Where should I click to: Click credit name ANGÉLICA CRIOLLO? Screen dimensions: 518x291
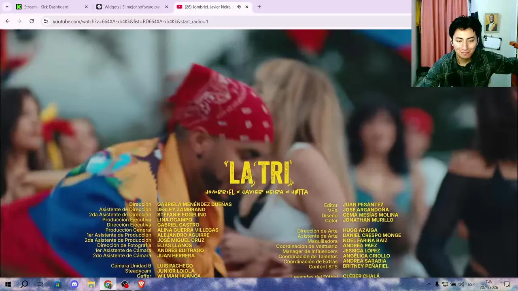click(x=366, y=256)
